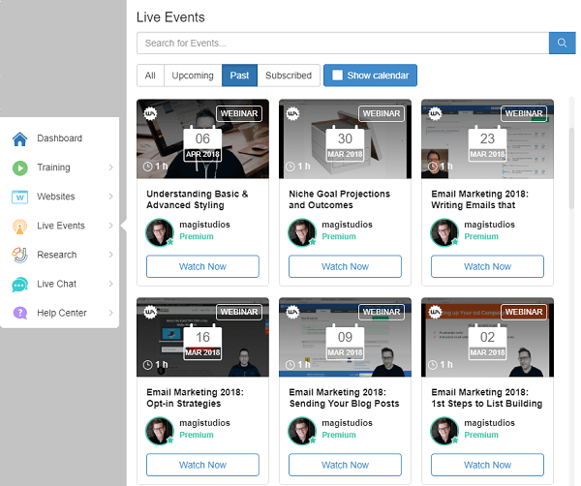
Task: Select the All events filter
Action: [x=150, y=76]
